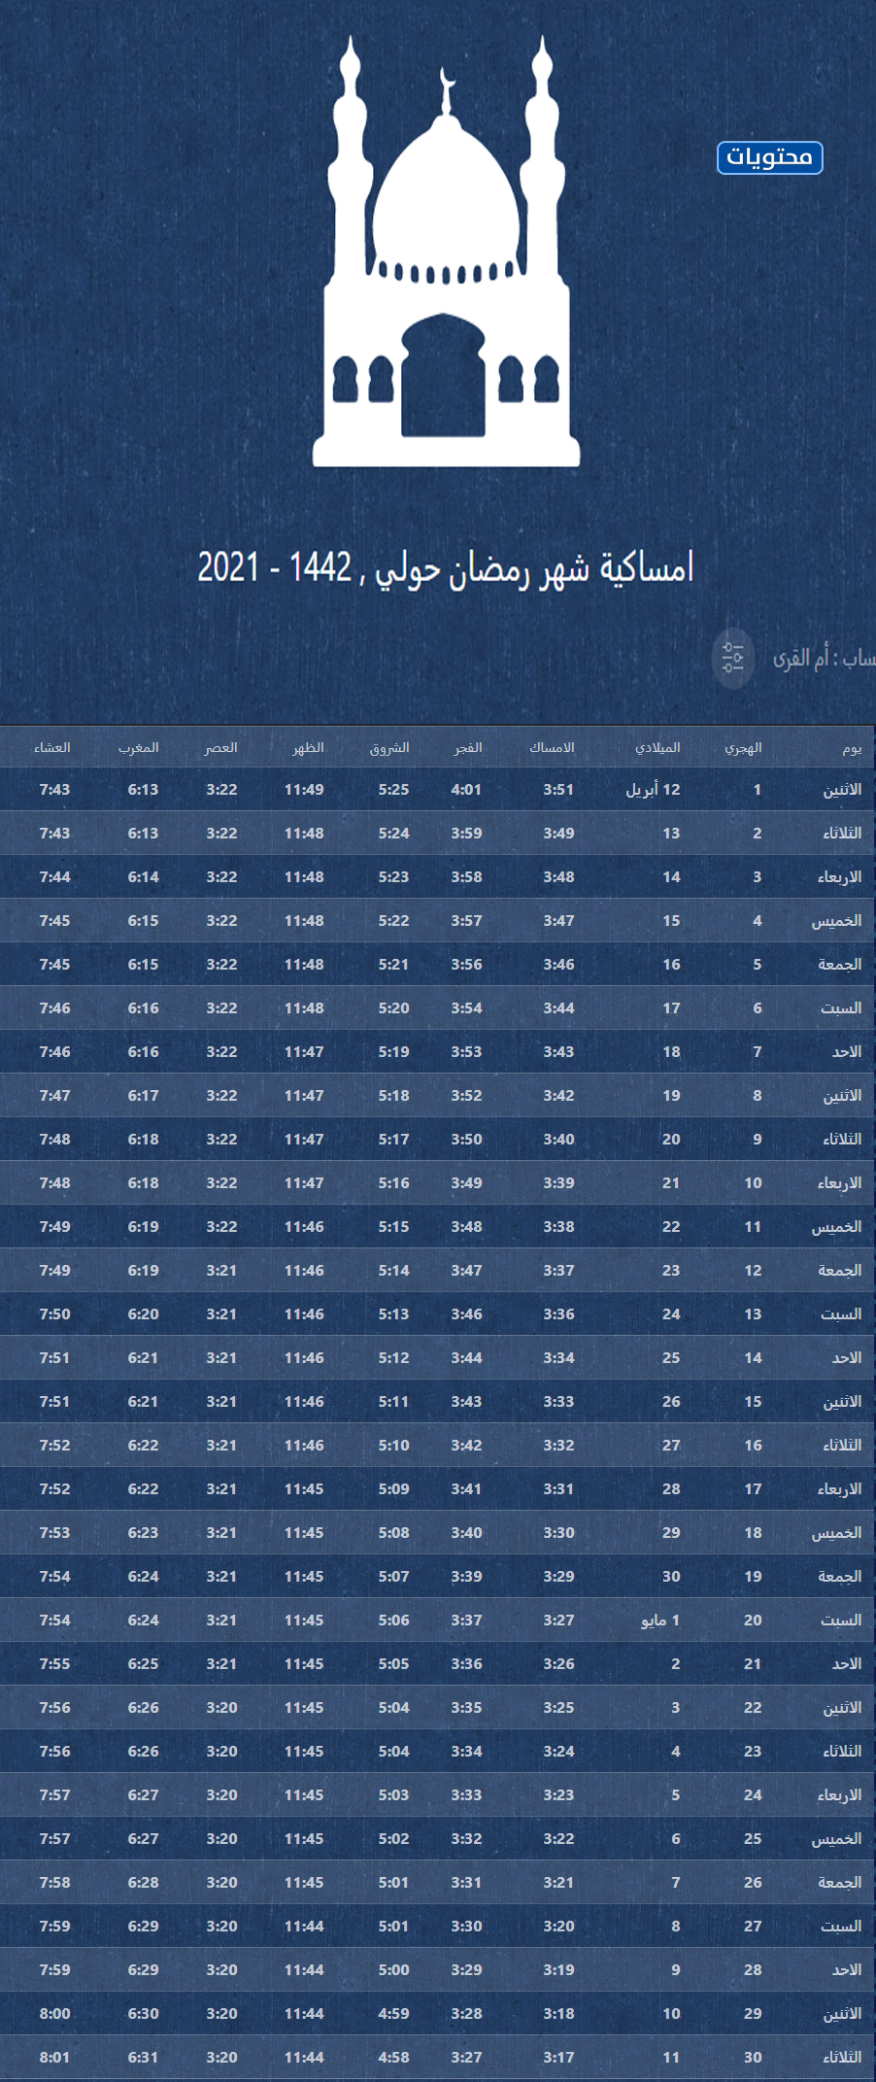This screenshot has height=2082, width=876.
Task: Select the الميلادي column header
Action: click(x=657, y=747)
